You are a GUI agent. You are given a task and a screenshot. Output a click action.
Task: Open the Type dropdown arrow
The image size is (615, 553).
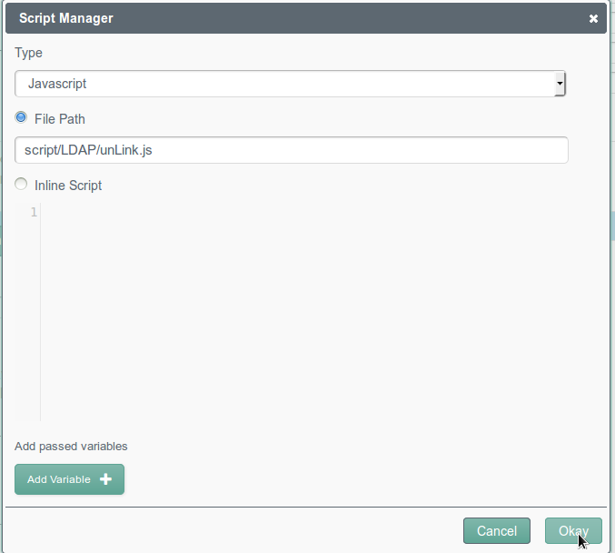tap(560, 84)
